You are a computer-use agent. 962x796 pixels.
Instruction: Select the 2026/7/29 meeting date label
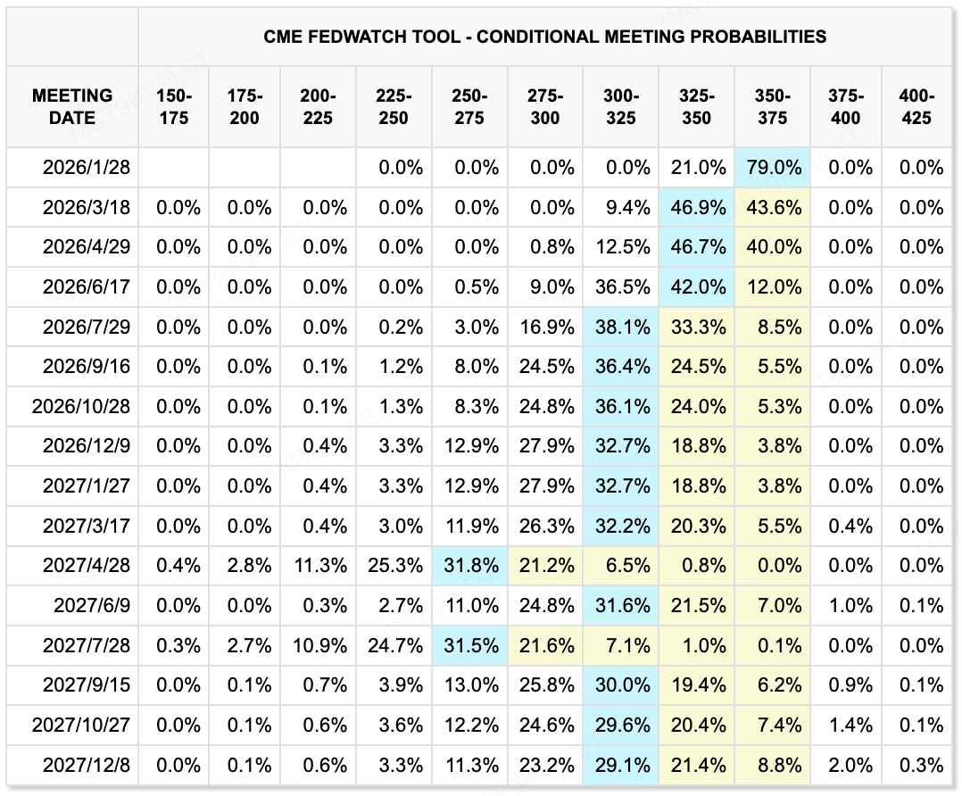pos(86,327)
